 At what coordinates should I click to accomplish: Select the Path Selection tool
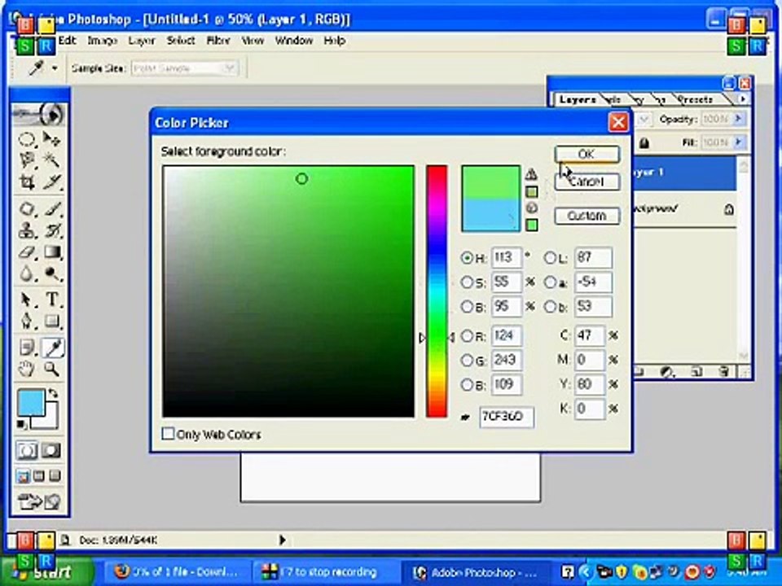pos(27,299)
